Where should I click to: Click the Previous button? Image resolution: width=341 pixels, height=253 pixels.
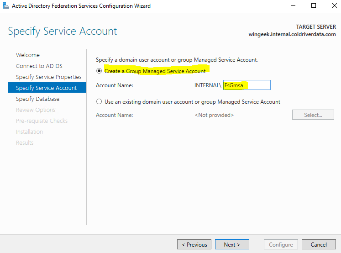(194, 244)
